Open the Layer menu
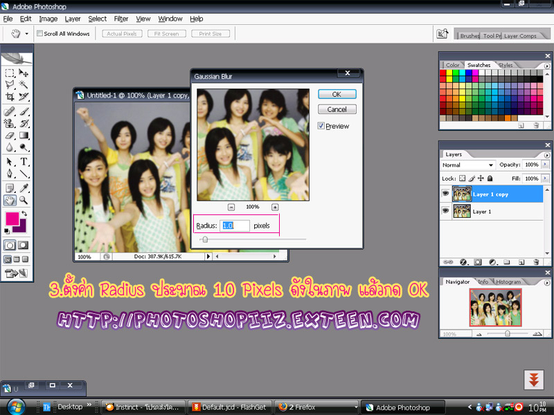The width and height of the screenshot is (554, 415). click(73, 19)
